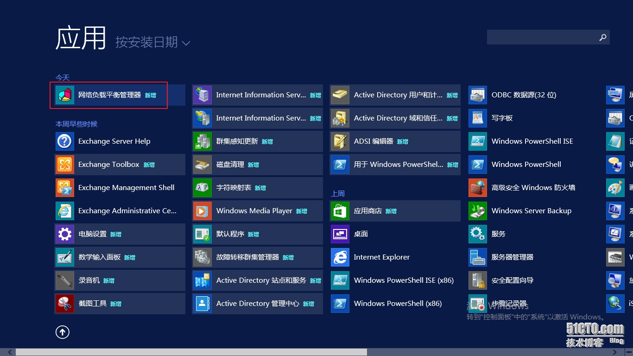Open Active Directory 管理中心
633x356 pixels.
[256, 303]
